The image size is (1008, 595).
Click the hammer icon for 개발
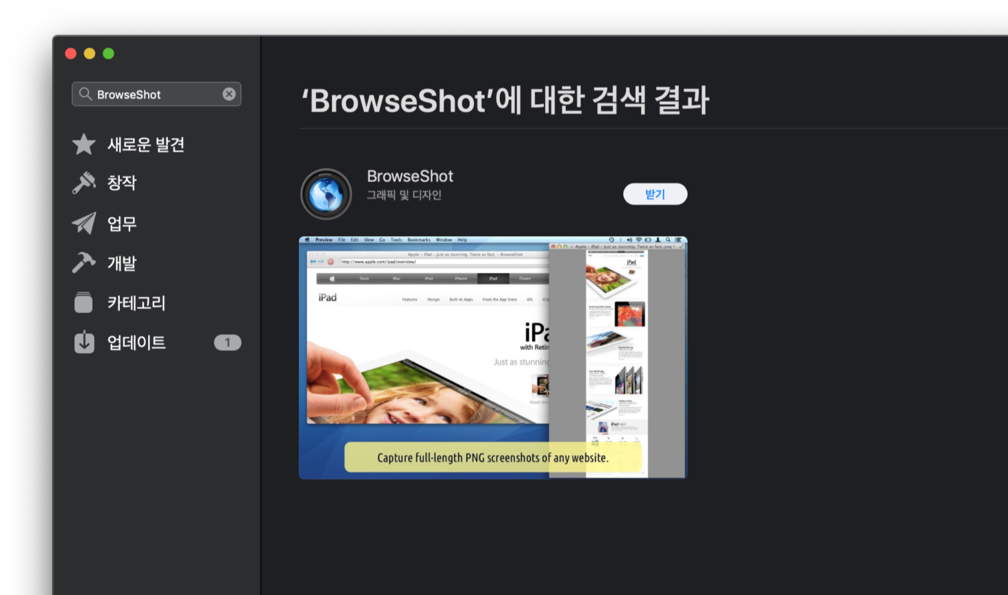pyautogui.click(x=84, y=263)
